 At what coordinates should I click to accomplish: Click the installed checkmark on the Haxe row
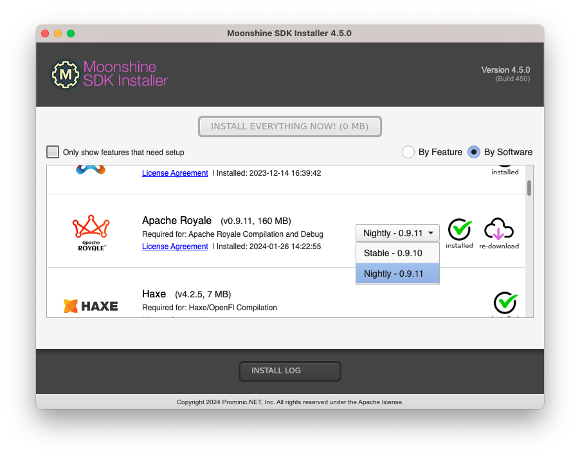[505, 302]
